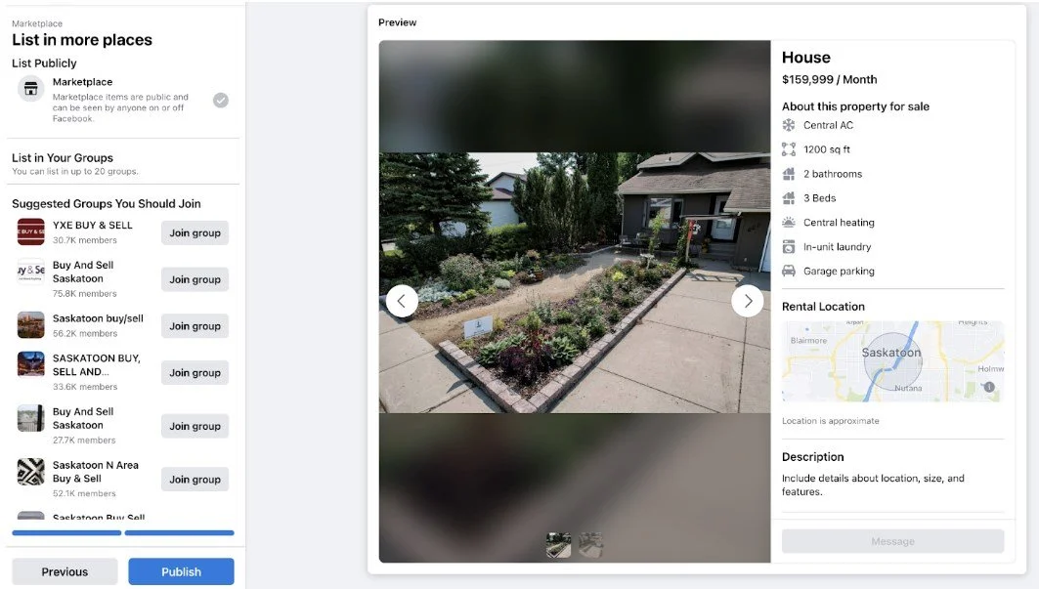Click the Central AC snowflake icon
Viewport: 1039px width, 589px height.
point(789,125)
